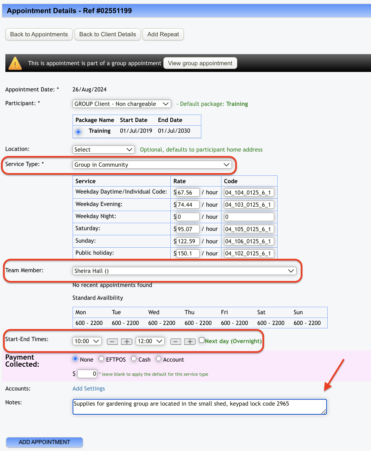The height and width of the screenshot is (451, 371).
Task: Enable the Next day (Overnight) checkbox
Action: pyautogui.click(x=202, y=340)
